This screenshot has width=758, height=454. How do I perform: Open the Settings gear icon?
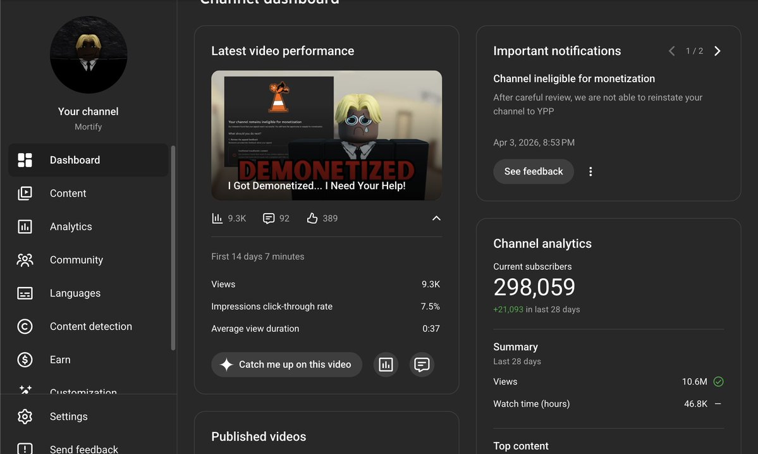coord(25,416)
